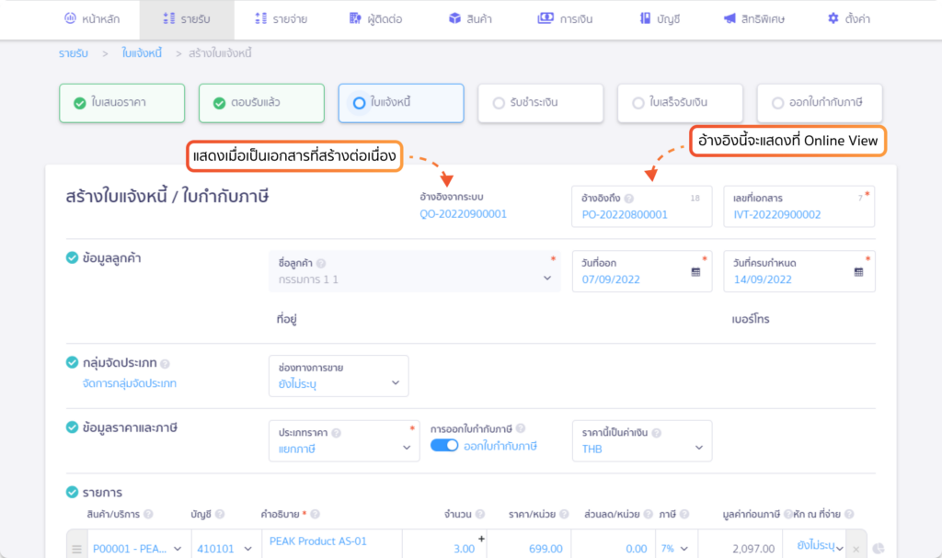The image size is (942, 558).
Task: Click the เลขที่เอกสาร input field
Action: pyautogui.click(x=797, y=214)
